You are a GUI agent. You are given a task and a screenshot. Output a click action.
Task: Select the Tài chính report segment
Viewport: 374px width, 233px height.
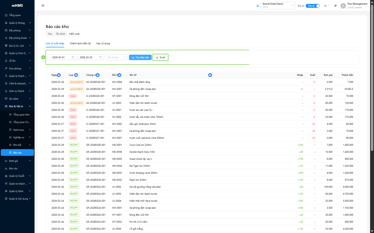point(61,34)
